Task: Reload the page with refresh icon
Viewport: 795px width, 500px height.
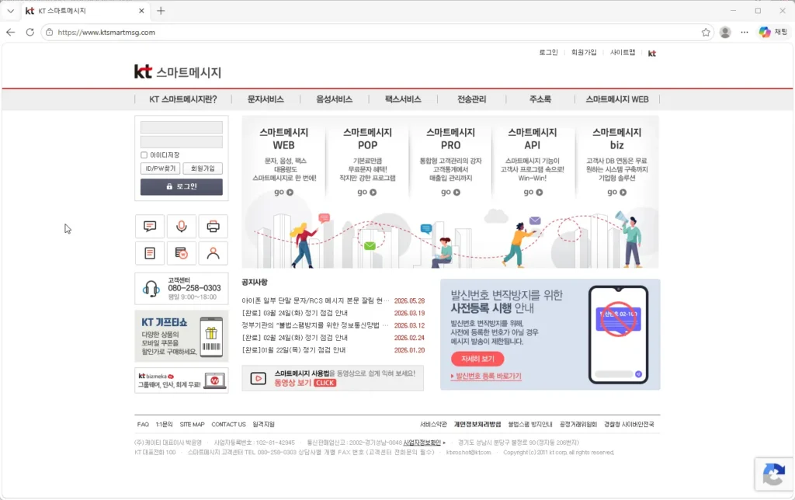Action: click(30, 32)
